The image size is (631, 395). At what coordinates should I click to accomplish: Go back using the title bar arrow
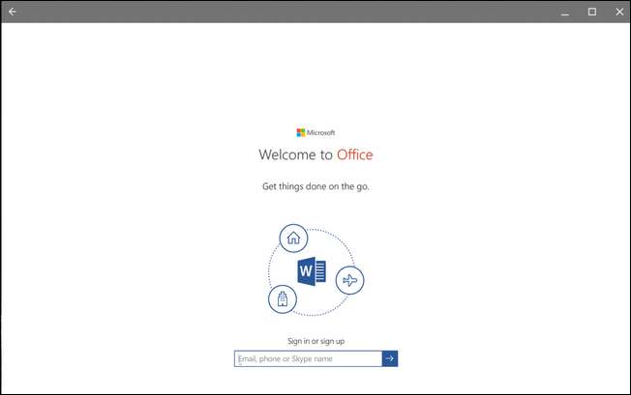click(13, 12)
